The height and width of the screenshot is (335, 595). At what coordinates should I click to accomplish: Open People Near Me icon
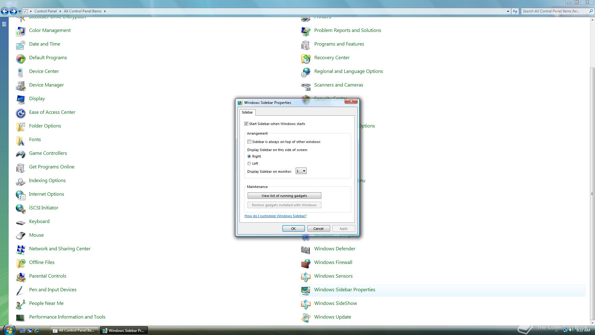[x=21, y=304]
